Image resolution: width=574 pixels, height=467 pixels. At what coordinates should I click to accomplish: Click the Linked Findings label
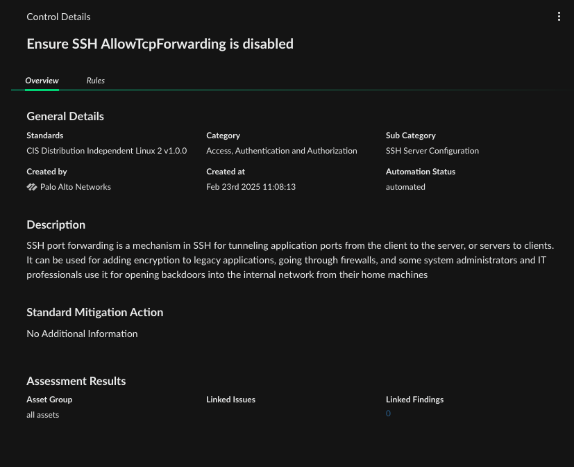tap(414, 400)
